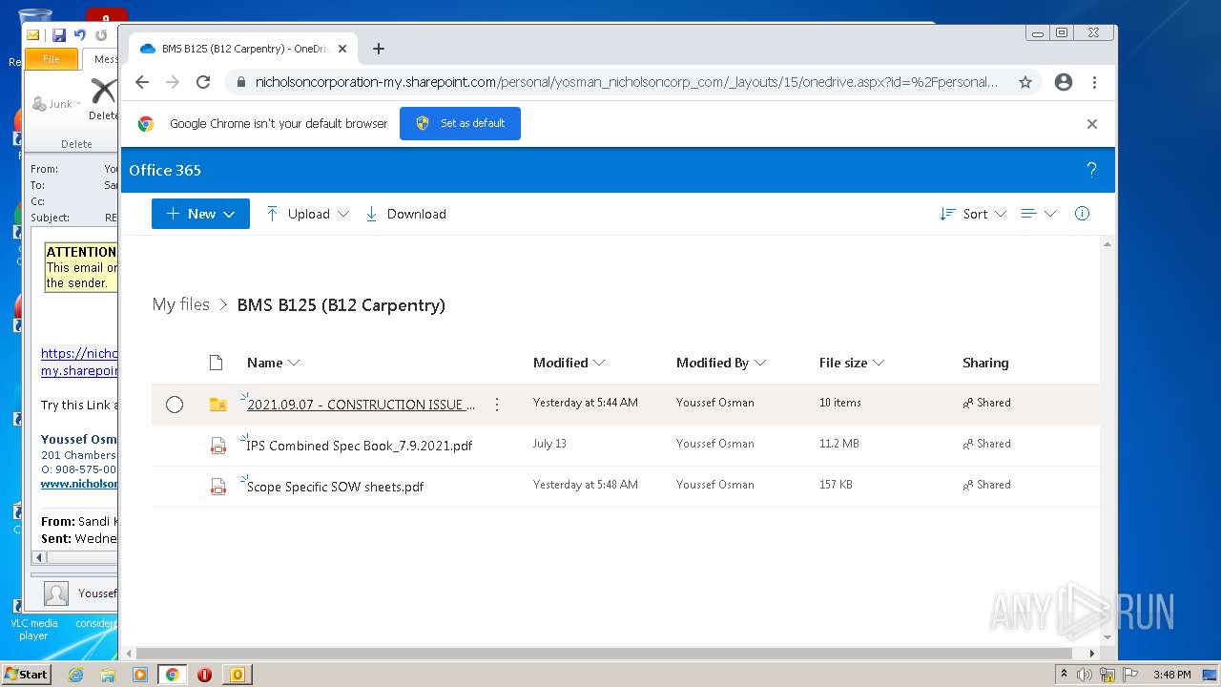
Task: Open media player from taskbar
Action: (x=140, y=675)
